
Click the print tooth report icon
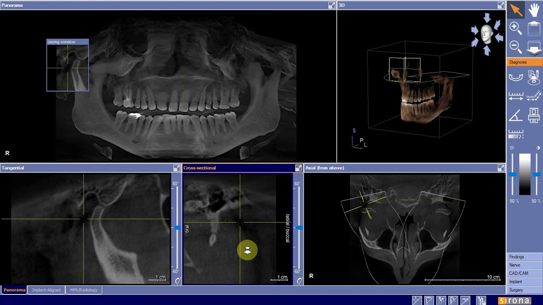point(534,115)
